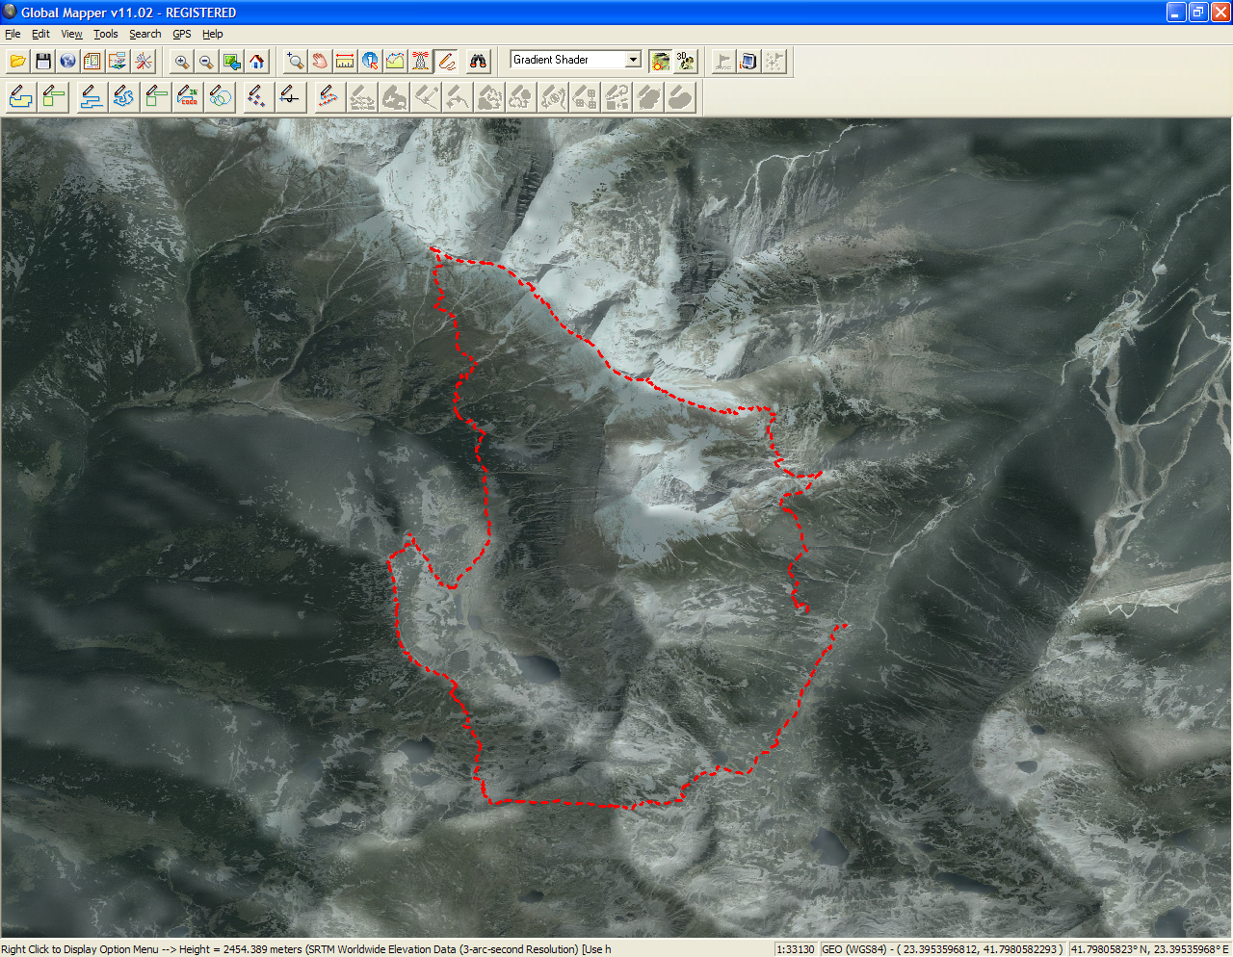Select the Measure ruler tool
The image size is (1233, 957).
(345, 62)
